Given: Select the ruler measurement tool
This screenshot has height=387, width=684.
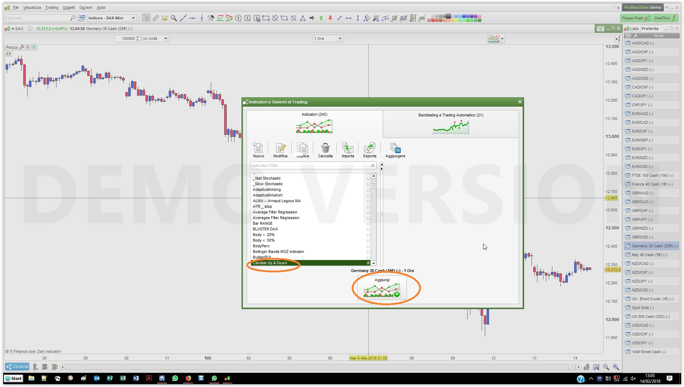Looking at the screenshot, I should tap(155, 18).
